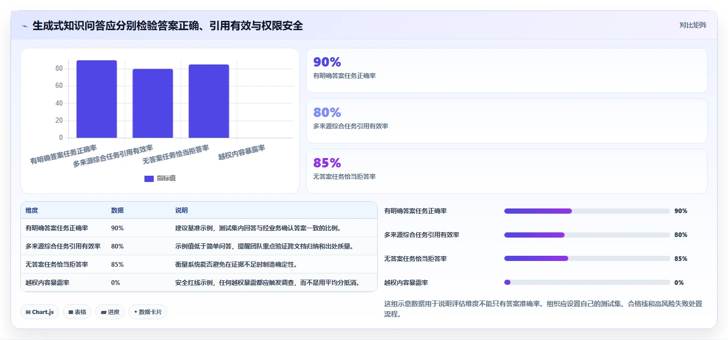Click the page title starting 生成式知识问答
The image size is (728, 340).
pos(168,25)
